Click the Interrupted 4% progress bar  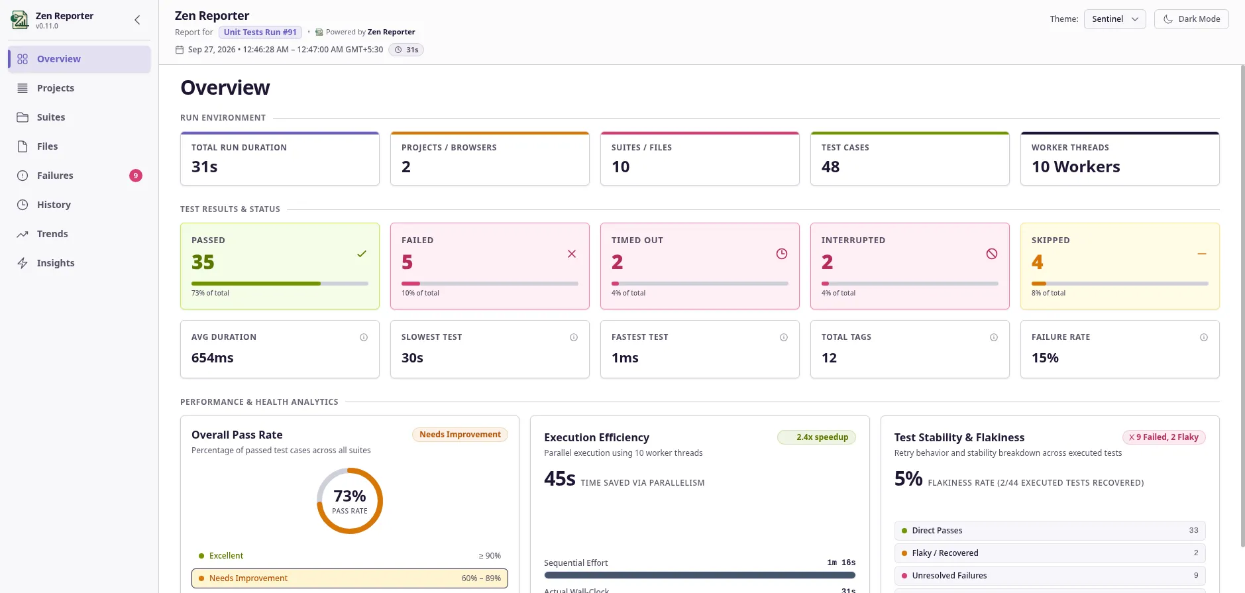point(910,284)
